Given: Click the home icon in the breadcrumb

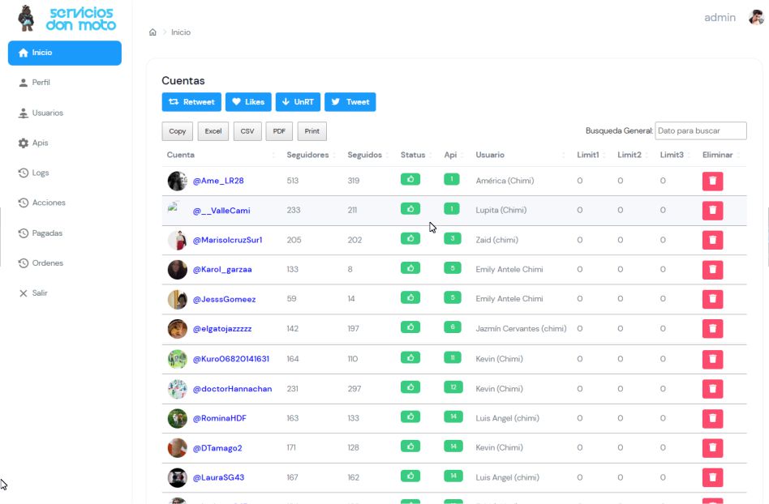Looking at the screenshot, I should (153, 32).
